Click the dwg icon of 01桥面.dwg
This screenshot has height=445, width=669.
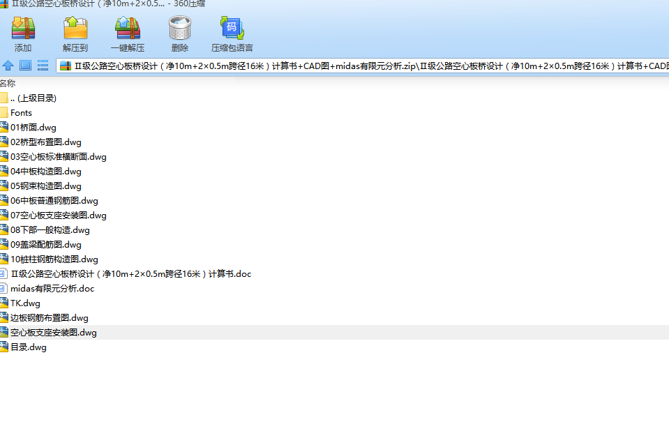click(x=4, y=127)
